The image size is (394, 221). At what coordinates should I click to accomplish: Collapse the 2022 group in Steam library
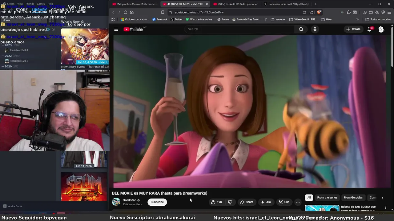3,56
